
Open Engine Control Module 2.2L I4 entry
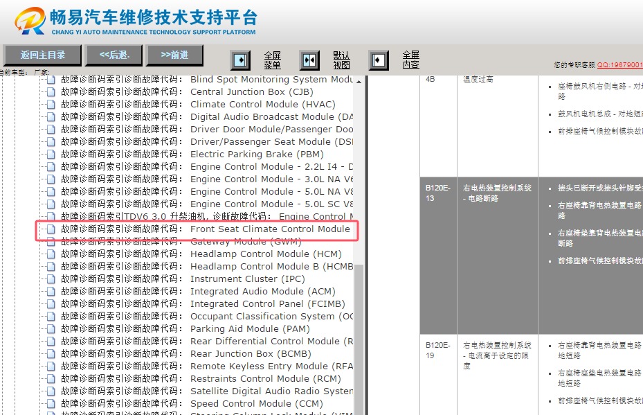click(x=207, y=167)
